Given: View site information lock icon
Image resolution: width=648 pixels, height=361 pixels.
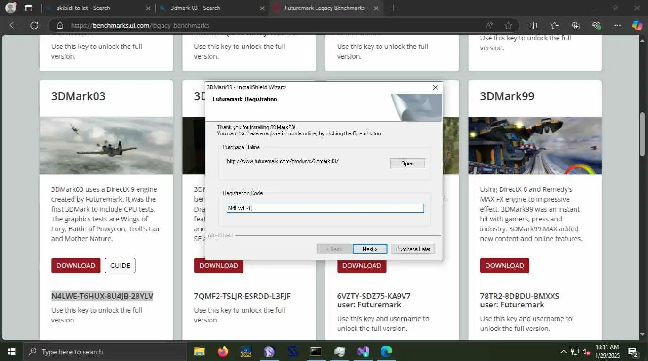Looking at the screenshot, I should point(59,25).
